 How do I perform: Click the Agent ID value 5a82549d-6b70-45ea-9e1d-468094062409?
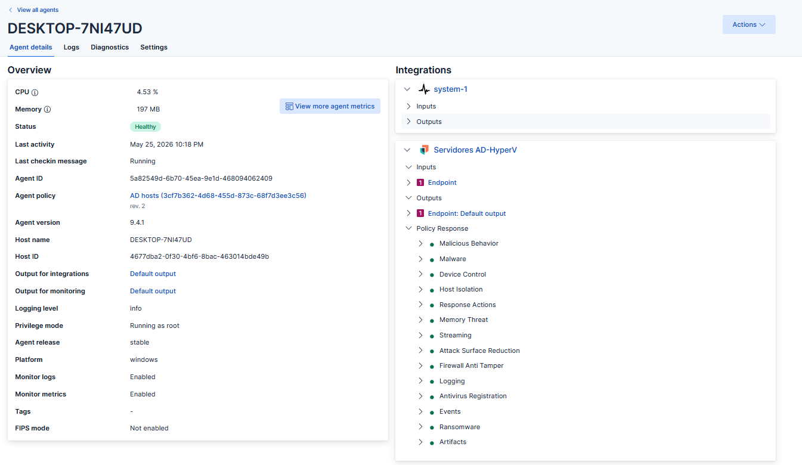pos(202,179)
